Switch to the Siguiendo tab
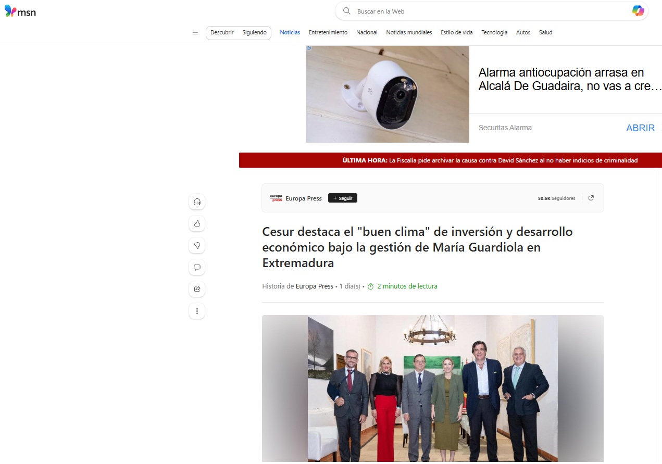Viewport: 662px width, 464px height. (x=254, y=32)
